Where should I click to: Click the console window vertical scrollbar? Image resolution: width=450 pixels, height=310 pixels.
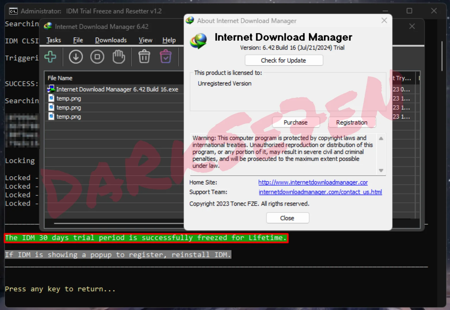[442, 56]
